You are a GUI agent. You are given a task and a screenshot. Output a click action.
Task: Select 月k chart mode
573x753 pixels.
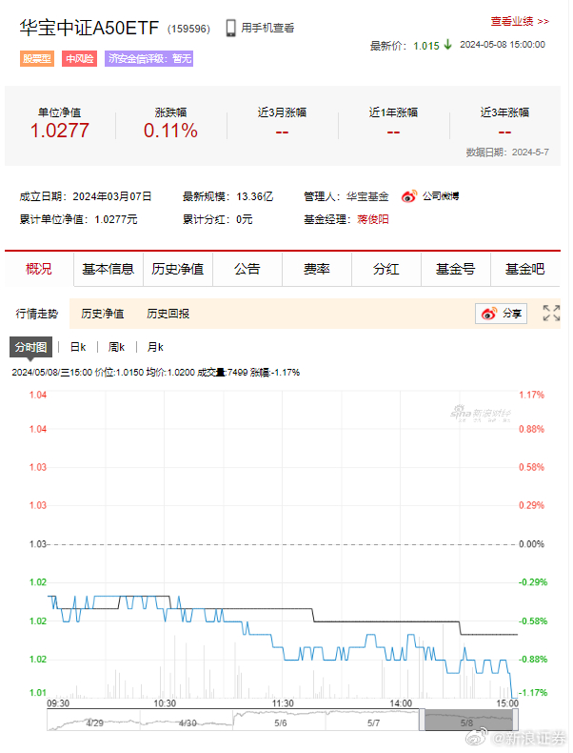(155, 347)
